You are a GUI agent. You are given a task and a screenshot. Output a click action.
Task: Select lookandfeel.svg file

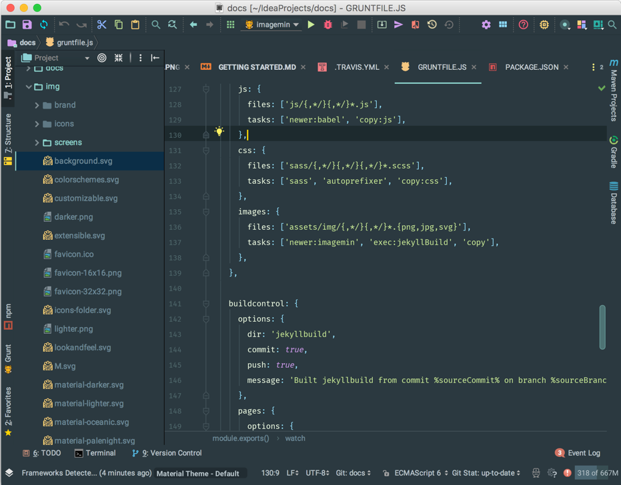[90, 348]
